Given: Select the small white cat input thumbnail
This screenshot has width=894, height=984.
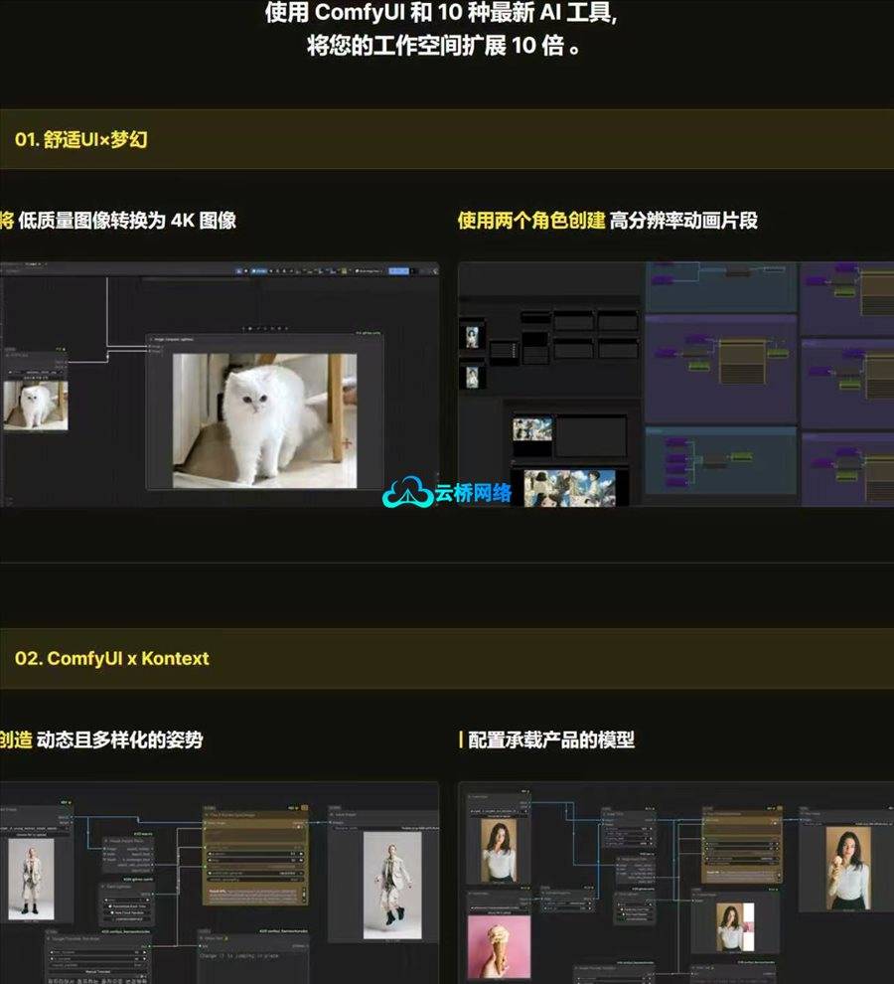Looking at the screenshot, I should tap(36, 406).
